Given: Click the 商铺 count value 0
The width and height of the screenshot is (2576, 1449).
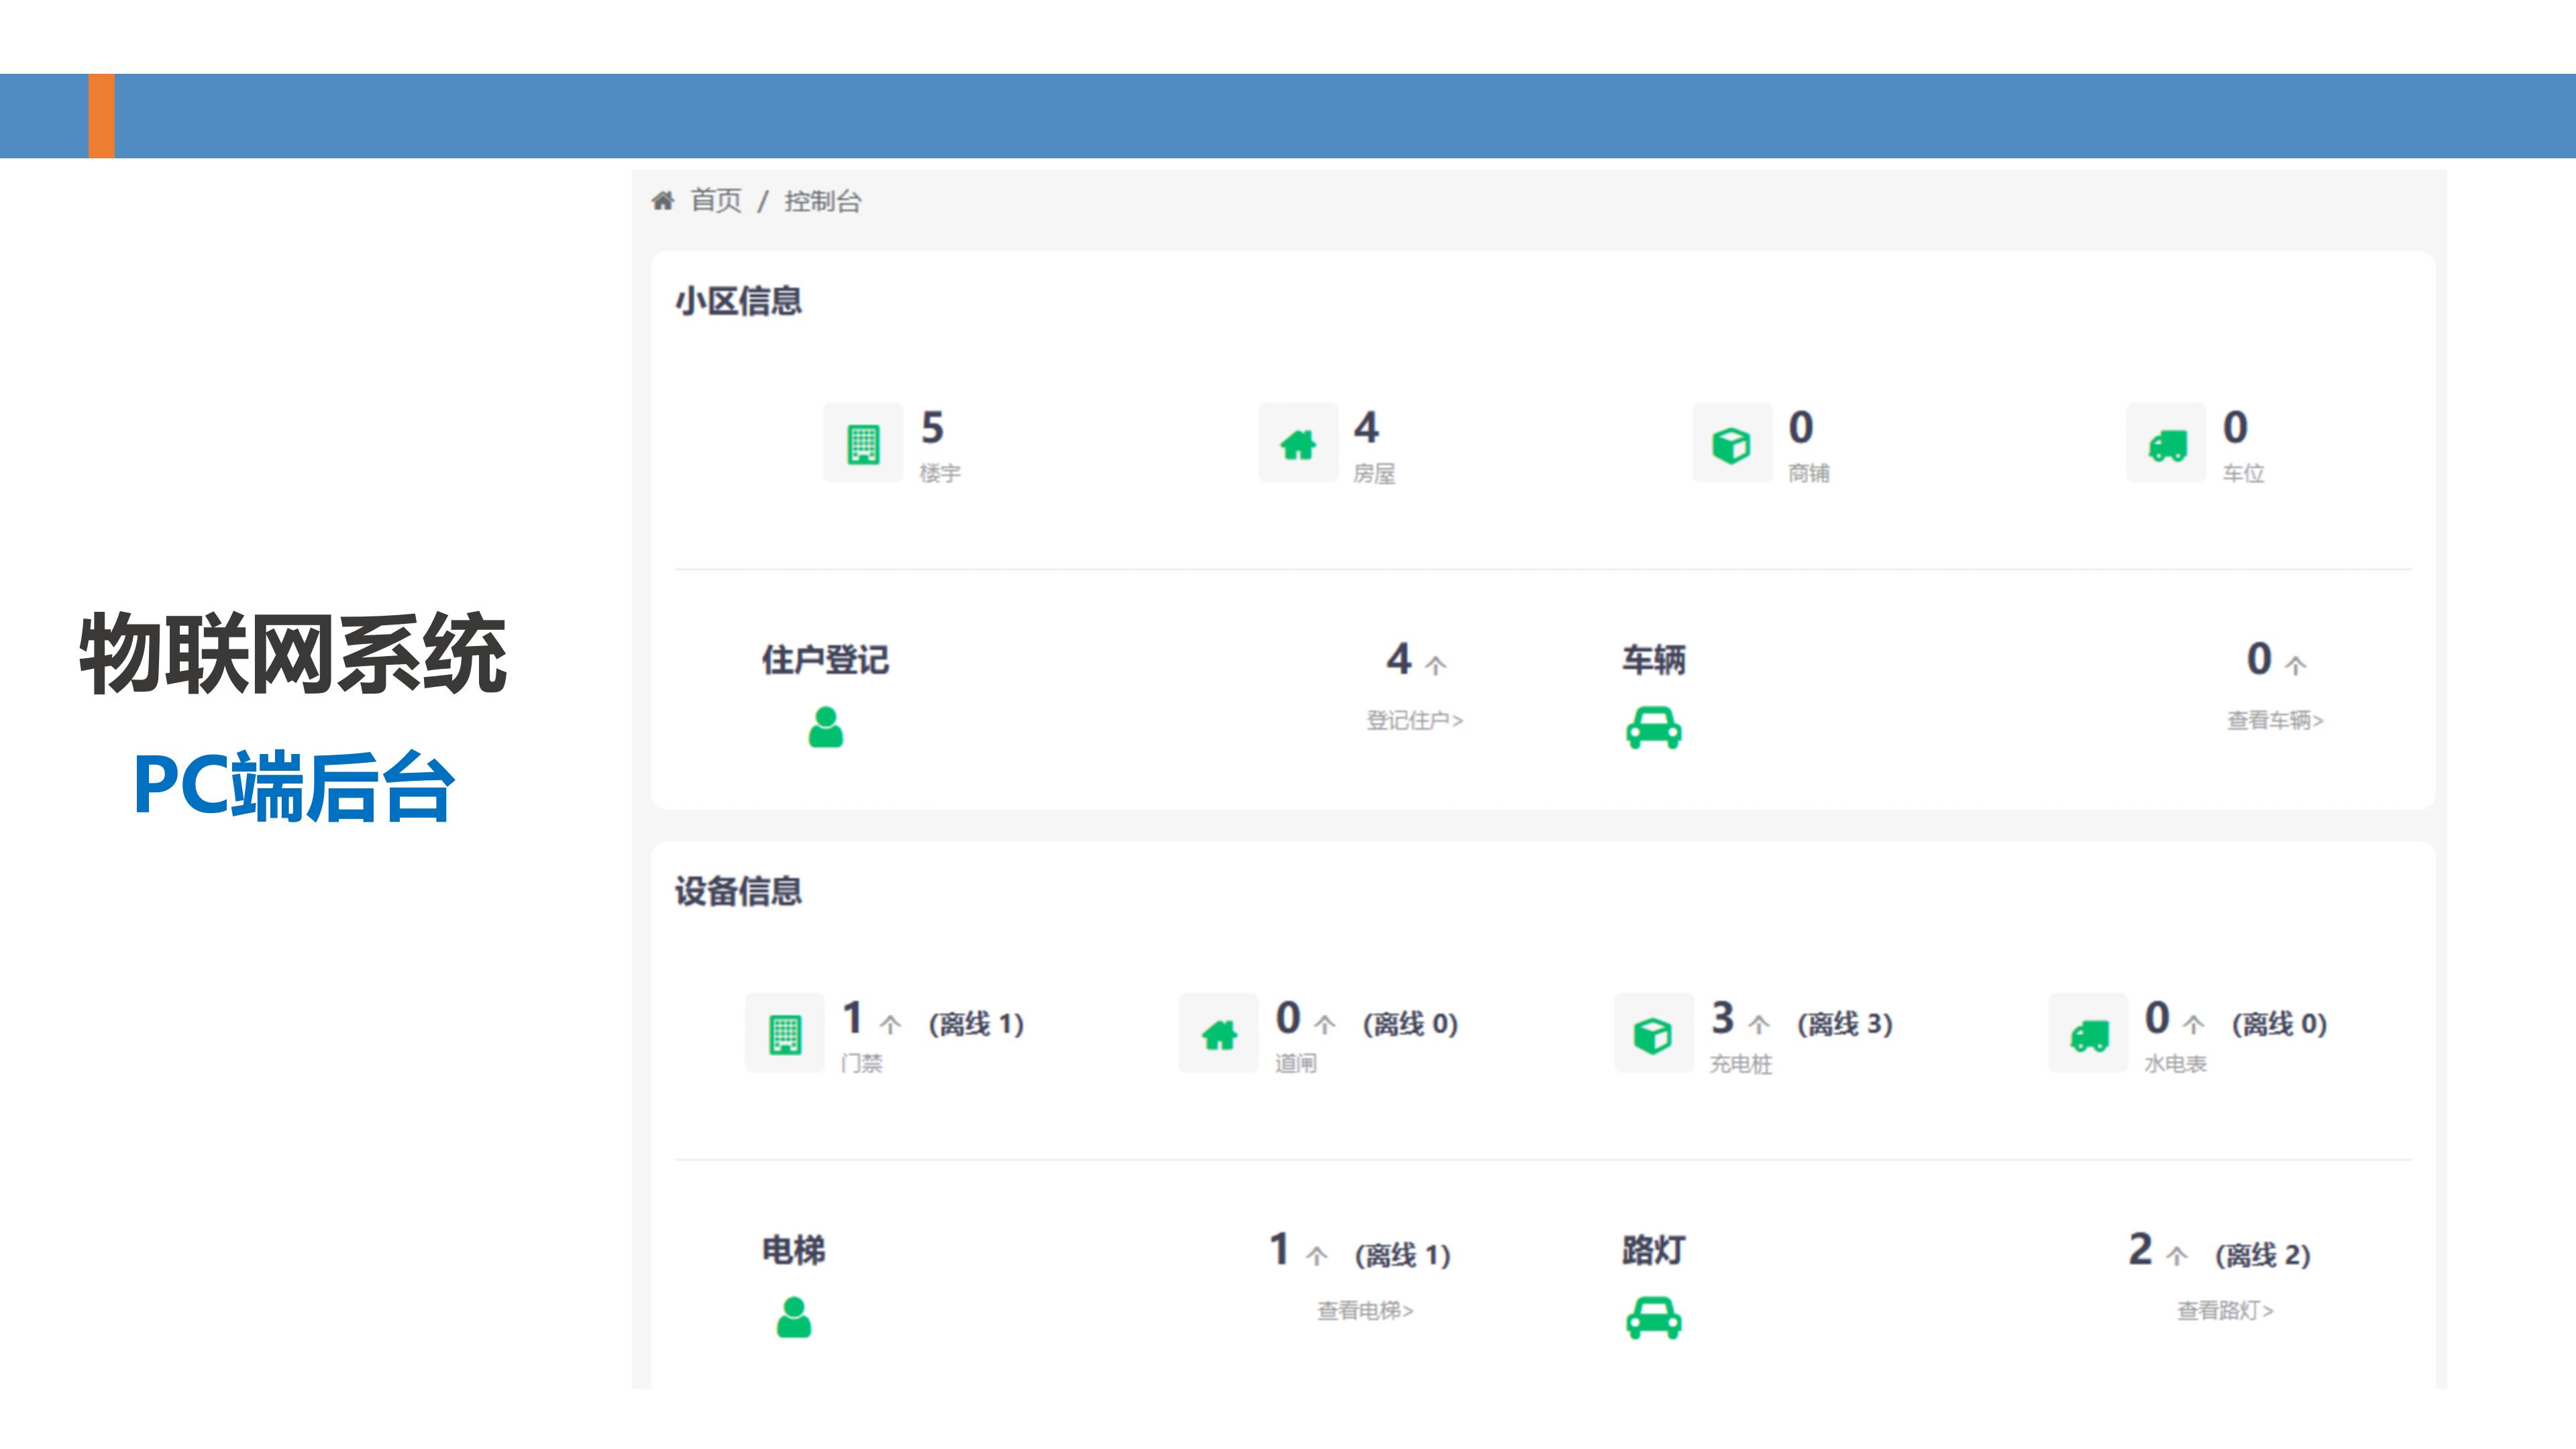Looking at the screenshot, I should click(x=1801, y=427).
